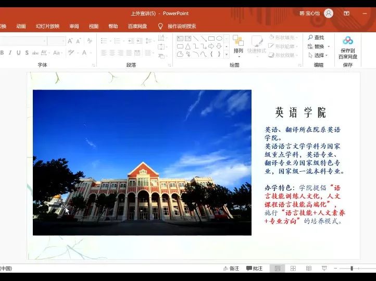This screenshot has height=281, width=376.
Task: Open the 幻灯片放映 tab
Action: tap(47, 26)
